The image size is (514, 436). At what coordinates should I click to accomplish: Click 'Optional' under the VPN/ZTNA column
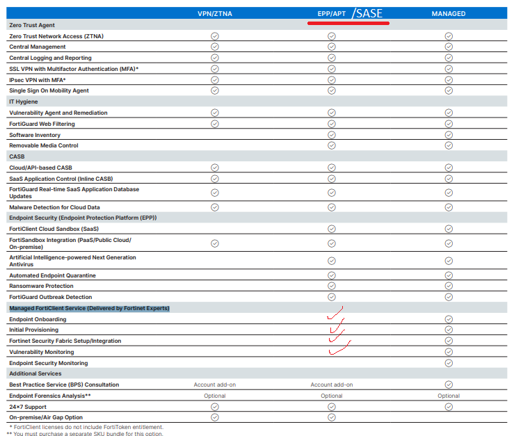215,396
